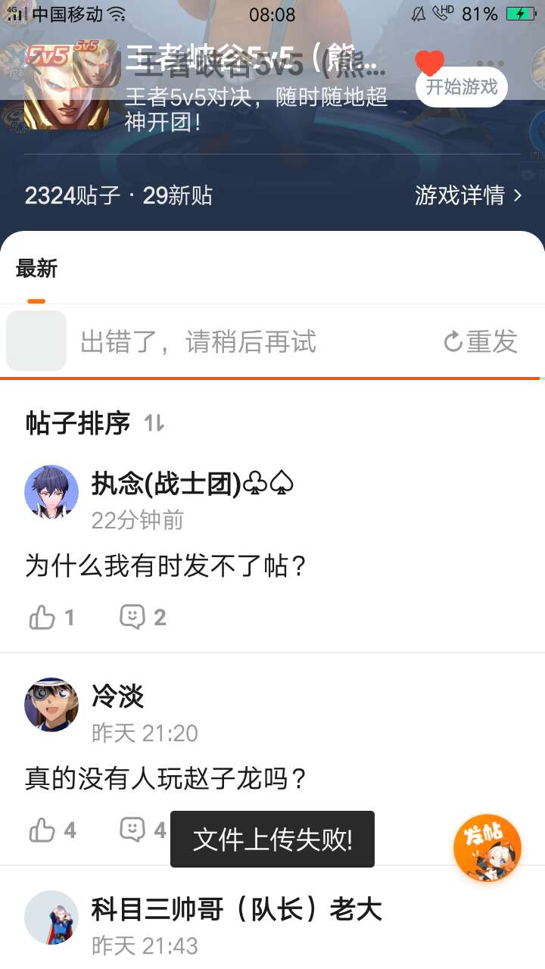
Task: Toggle the 帖子排序 sort order arrows
Action: click(154, 424)
